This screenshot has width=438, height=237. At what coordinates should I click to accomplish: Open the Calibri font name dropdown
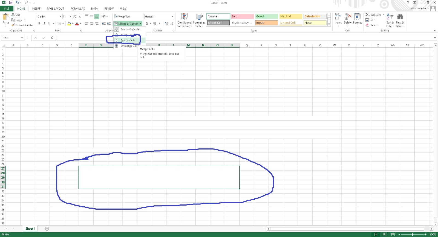60,17
